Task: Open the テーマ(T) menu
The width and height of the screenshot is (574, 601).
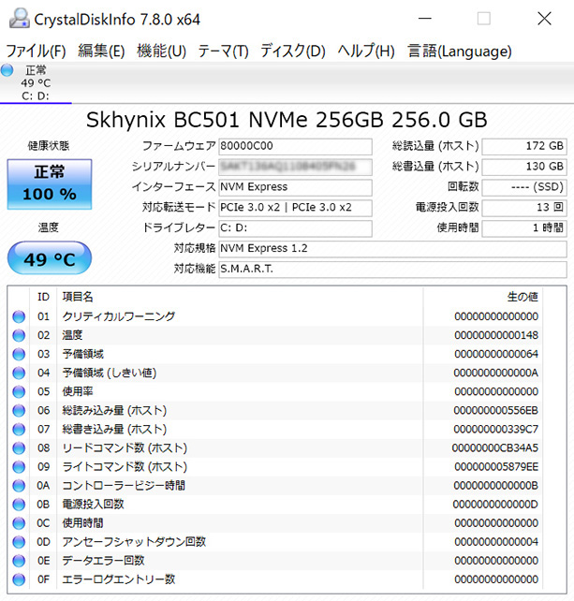Action: tap(223, 51)
